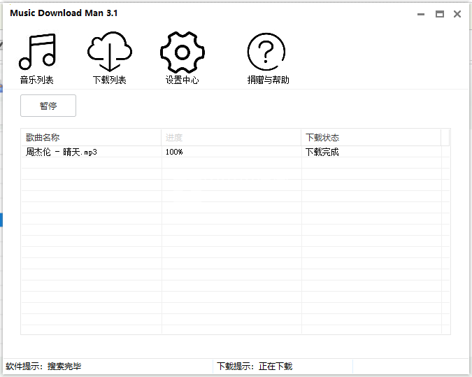The image size is (472, 377).
Task: Close the Music Download Man window
Action: [x=457, y=14]
